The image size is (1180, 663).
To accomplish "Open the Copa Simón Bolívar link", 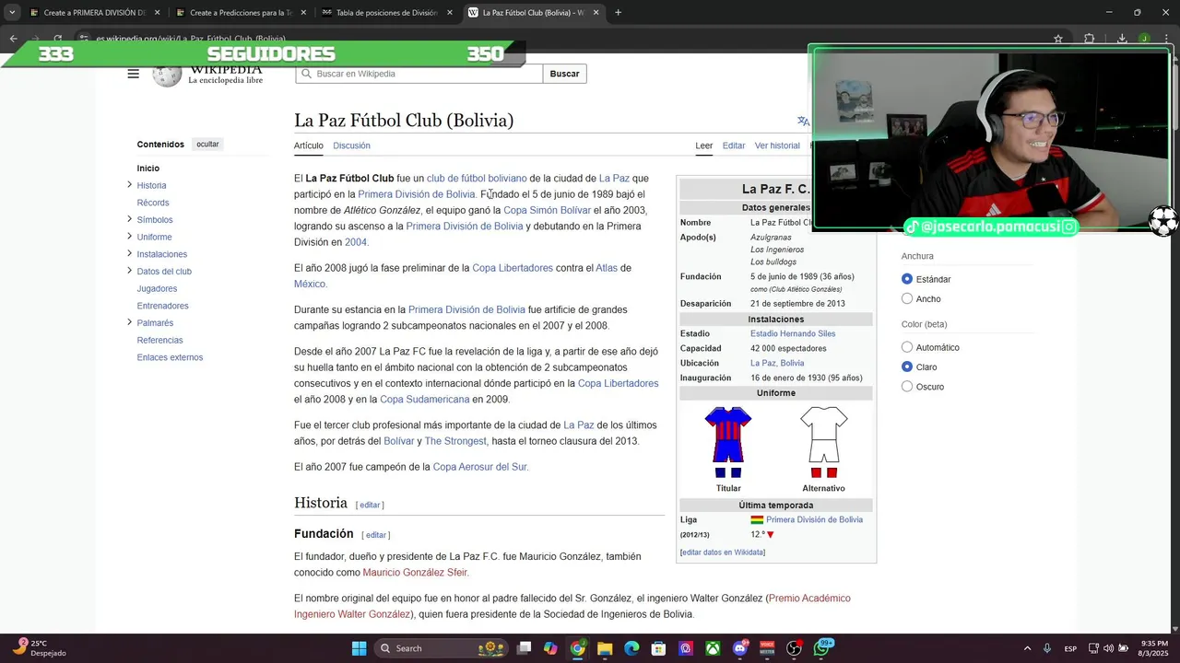I will (x=547, y=210).
